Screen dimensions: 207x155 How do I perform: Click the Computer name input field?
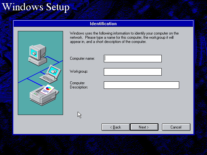[133, 59]
